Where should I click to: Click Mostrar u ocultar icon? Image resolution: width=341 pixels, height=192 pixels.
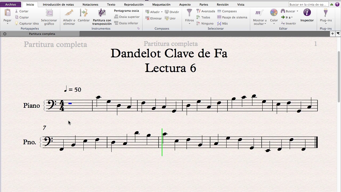260,13
